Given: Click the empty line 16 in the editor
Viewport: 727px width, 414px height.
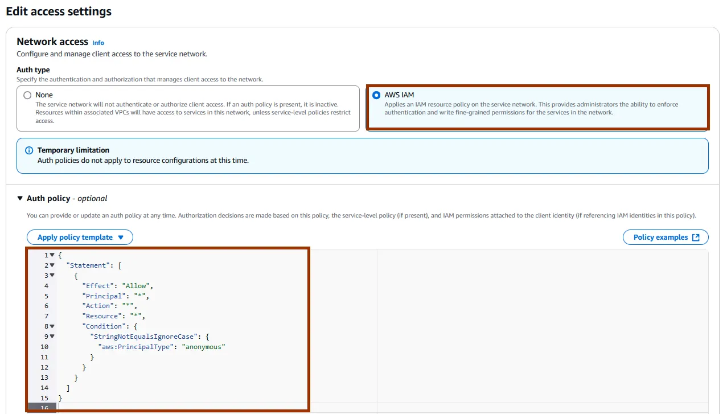Looking at the screenshot, I should pos(171,408).
